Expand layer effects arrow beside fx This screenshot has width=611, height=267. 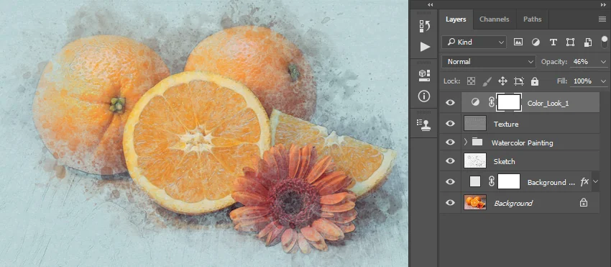point(595,181)
